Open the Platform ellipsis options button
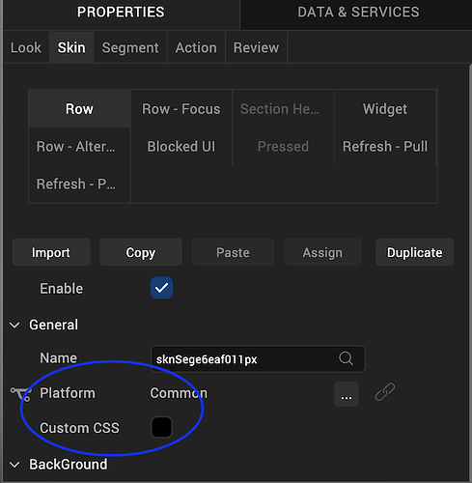The width and height of the screenshot is (472, 483). click(x=347, y=394)
